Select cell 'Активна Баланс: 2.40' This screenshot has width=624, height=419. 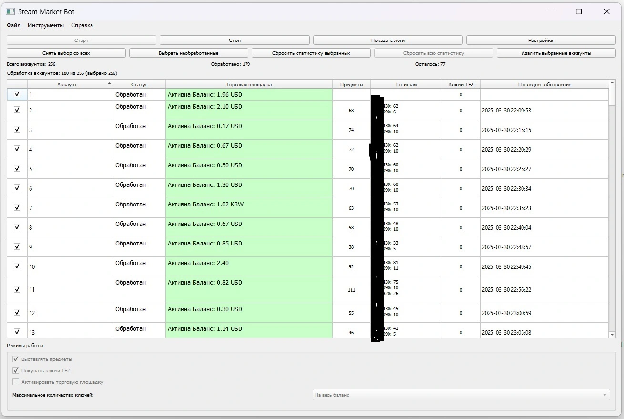[x=249, y=266]
